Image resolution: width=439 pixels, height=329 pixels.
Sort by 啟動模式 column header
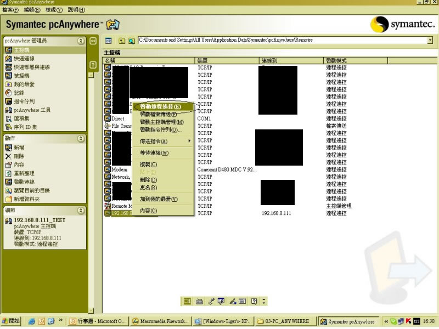tap(356, 60)
